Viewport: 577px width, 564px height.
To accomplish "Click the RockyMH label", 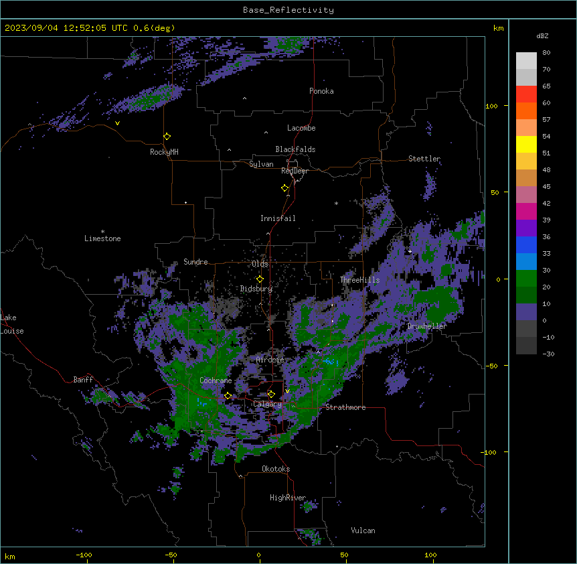I will coord(164,151).
